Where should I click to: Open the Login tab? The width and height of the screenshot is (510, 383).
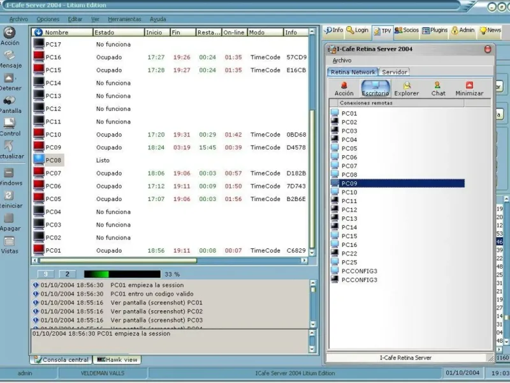point(358,30)
